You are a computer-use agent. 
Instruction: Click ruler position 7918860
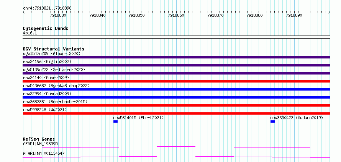(x=176, y=15)
